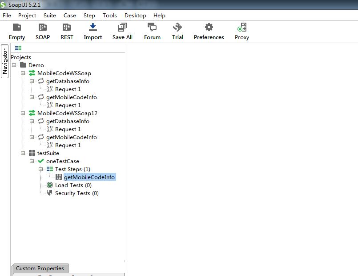Viewport: 358px width, 276px height.
Task: Select the MobileCodeWSSoap interface label
Action: tap(64, 73)
